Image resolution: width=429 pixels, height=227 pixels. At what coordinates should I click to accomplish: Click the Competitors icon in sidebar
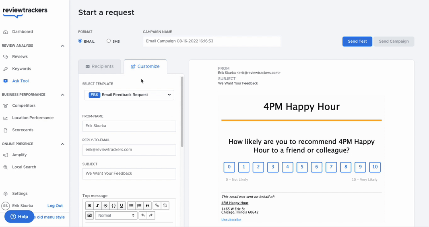pos(6,106)
